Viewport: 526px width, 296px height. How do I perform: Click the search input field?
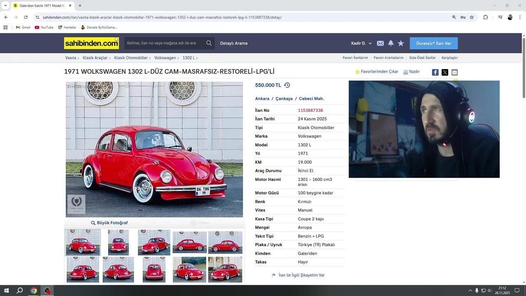[165, 43]
